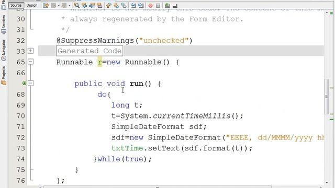
Task: Click the Next Bookmark arrow icon
Action: (x=116, y=6)
